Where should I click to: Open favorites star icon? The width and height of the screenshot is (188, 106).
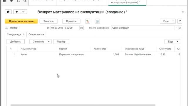click(11, 1)
